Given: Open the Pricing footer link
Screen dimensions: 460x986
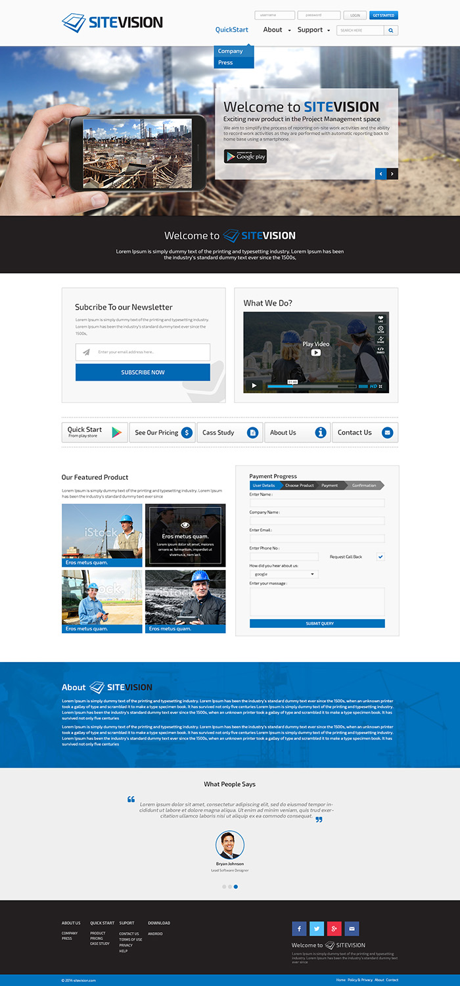Looking at the screenshot, I should 97,939.
